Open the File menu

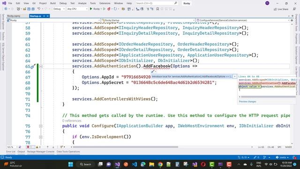pos(10,3)
